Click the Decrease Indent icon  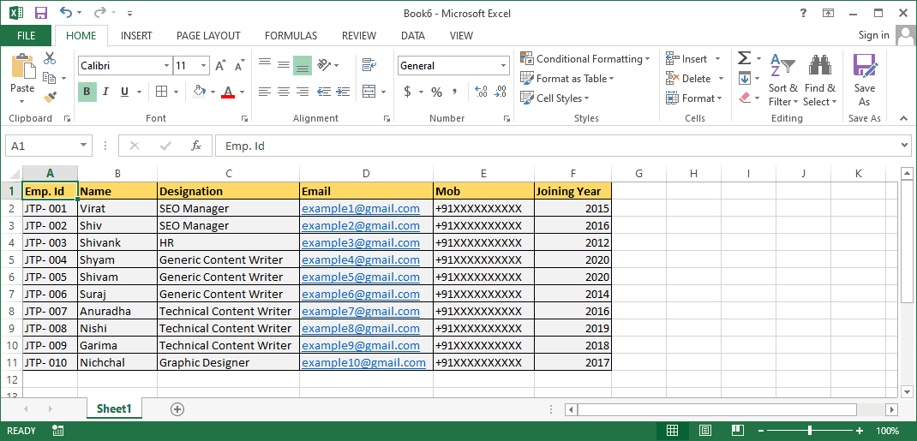coord(323,92)
